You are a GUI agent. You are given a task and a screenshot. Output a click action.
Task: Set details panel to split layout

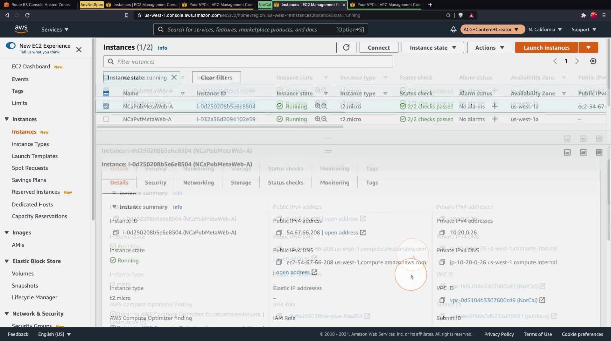click(583, 152)
